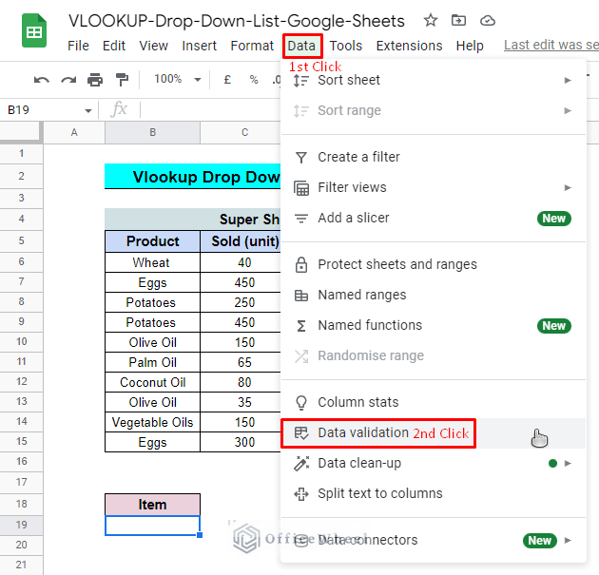Open the move-to-folder icon
Viewport: 599px width, 575px height.
coord(458,20)
